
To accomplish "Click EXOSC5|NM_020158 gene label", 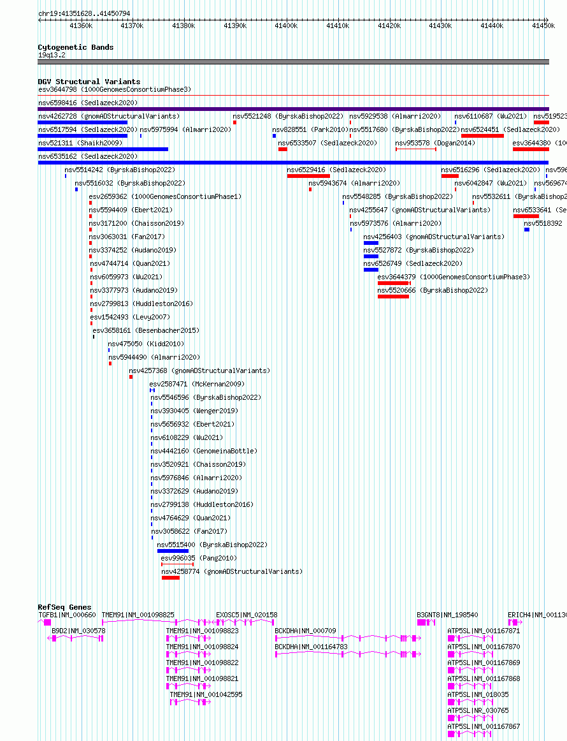I will (x=247, y=615).
